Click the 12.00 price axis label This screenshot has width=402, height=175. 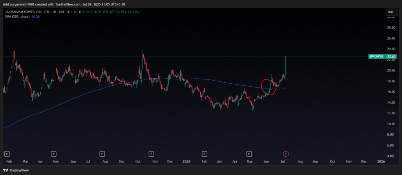[x=391, y=113]
